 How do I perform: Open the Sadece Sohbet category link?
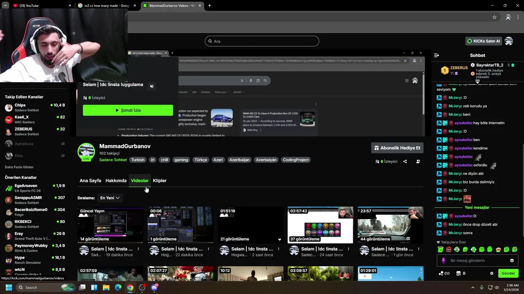point(113,160)
